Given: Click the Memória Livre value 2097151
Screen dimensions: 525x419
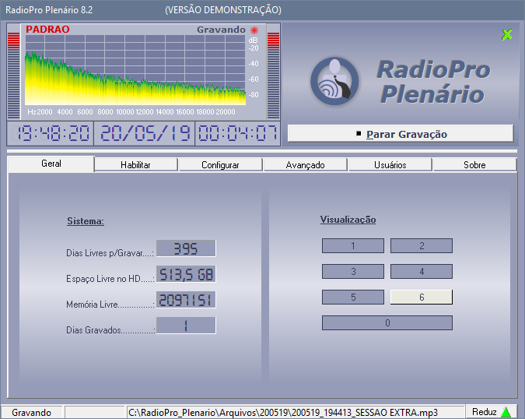Looking at the screenshot, I should pos(186,300).
